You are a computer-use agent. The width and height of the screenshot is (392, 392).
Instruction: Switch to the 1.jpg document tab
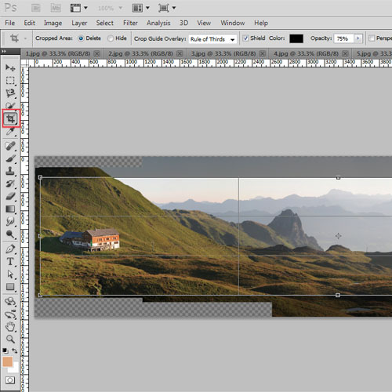click(x=57, y=54)
